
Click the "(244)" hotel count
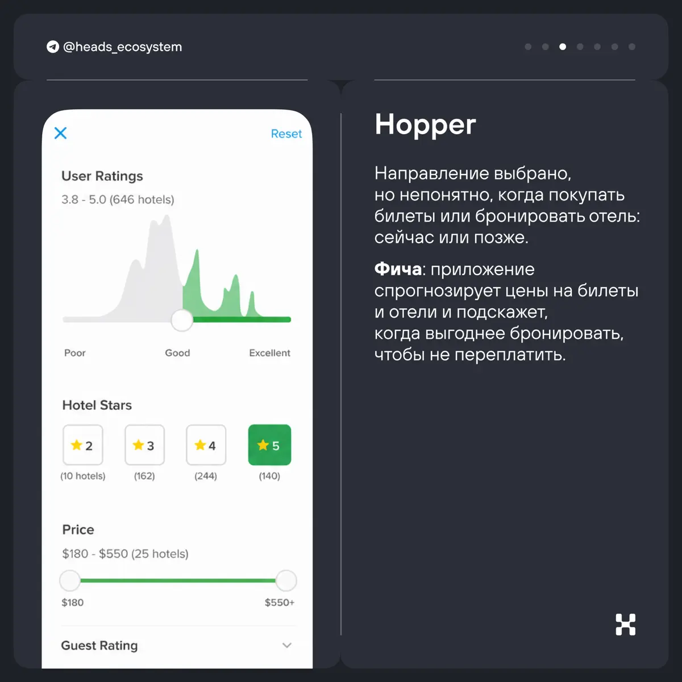click(206, 476)
